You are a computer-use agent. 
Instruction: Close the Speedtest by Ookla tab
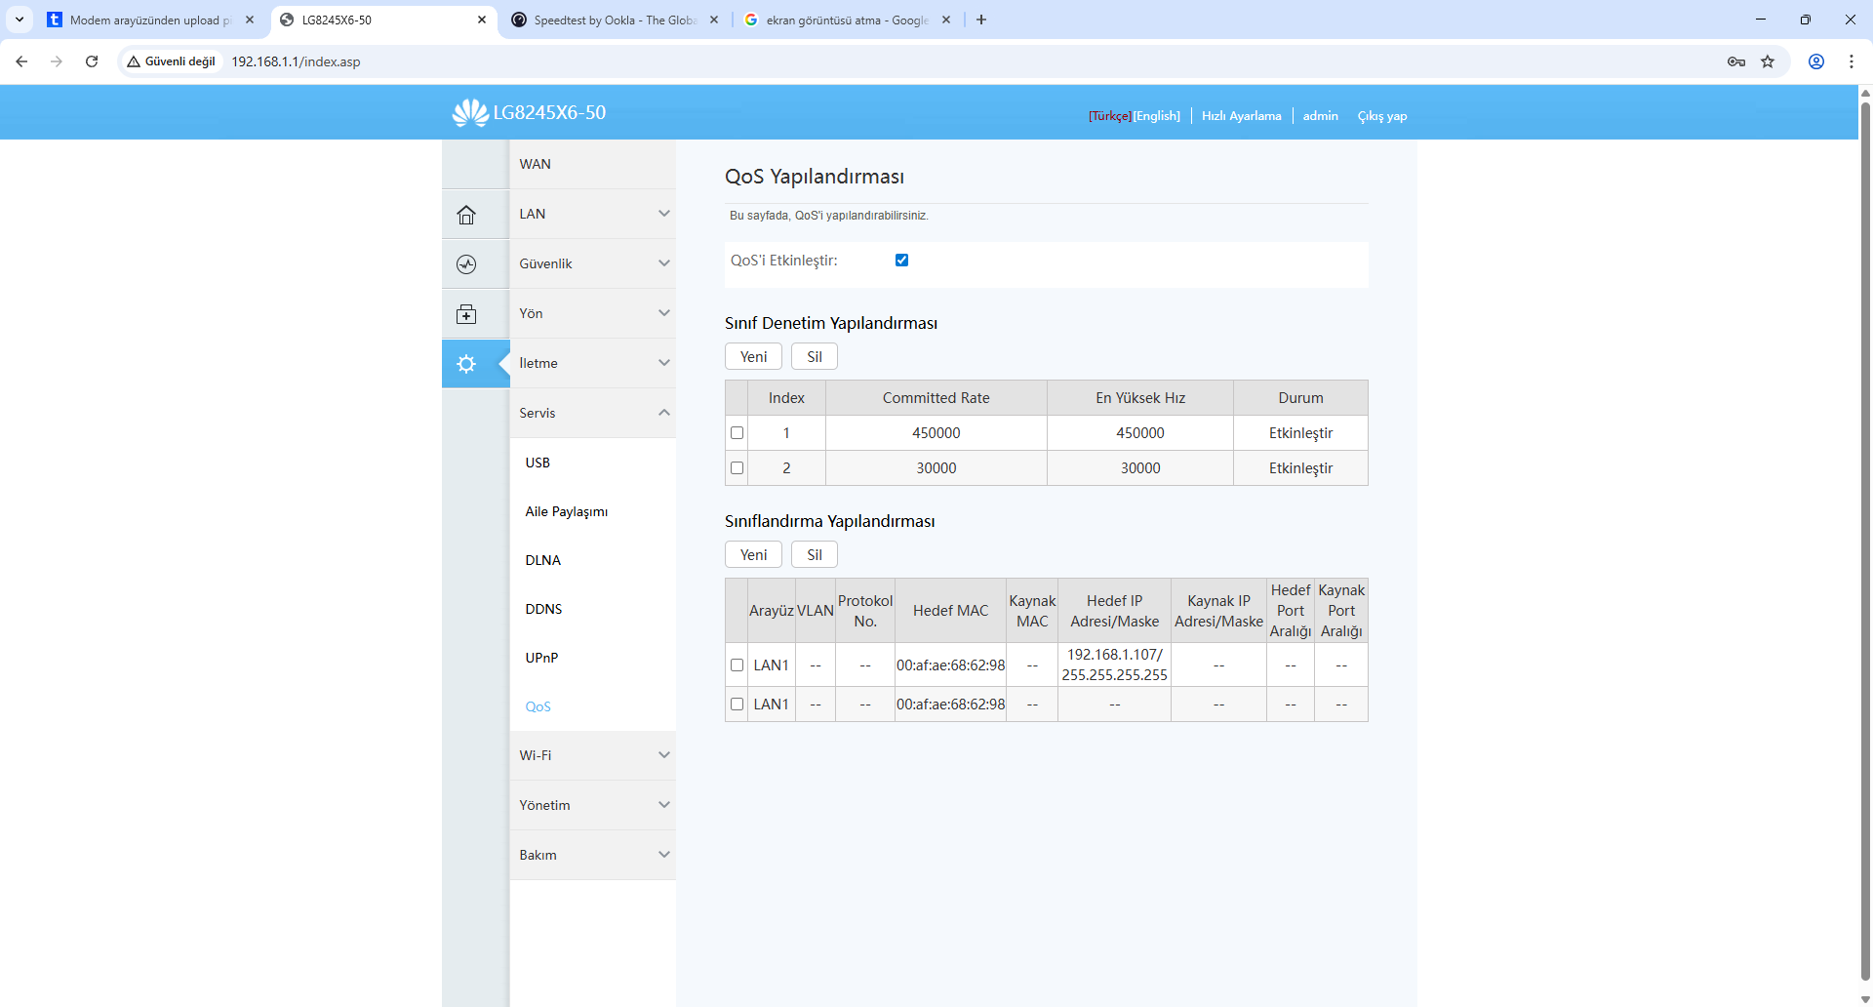click(714, 20)
